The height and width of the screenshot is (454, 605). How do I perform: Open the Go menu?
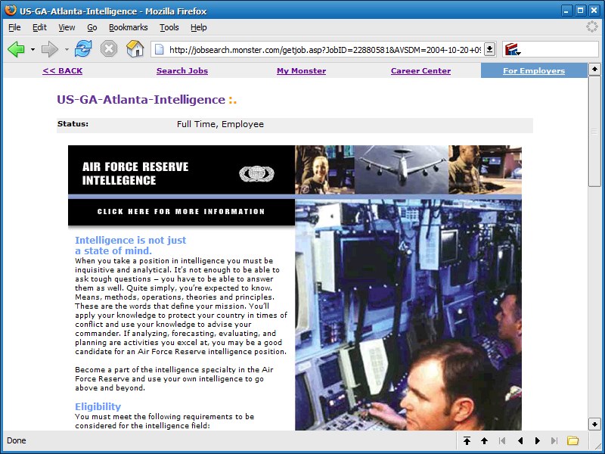[92, 27]
